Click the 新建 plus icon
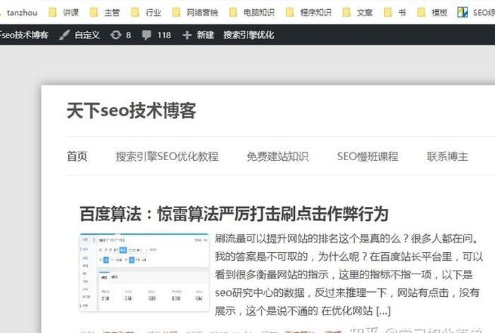 [x=187, y=35]
